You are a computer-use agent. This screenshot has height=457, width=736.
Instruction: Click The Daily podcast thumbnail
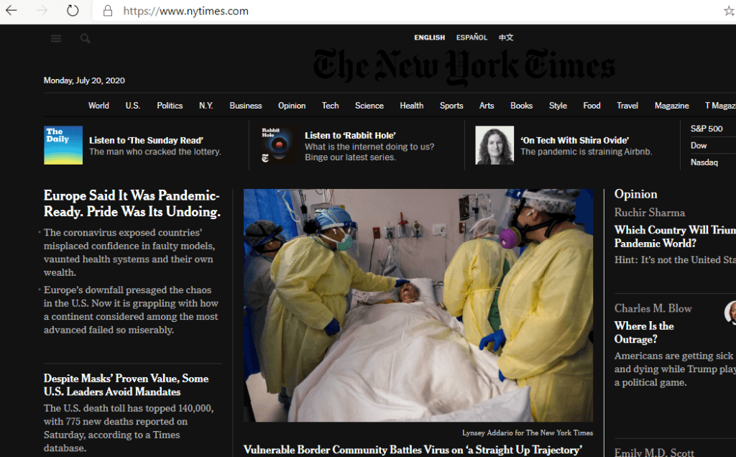point(63,145)
